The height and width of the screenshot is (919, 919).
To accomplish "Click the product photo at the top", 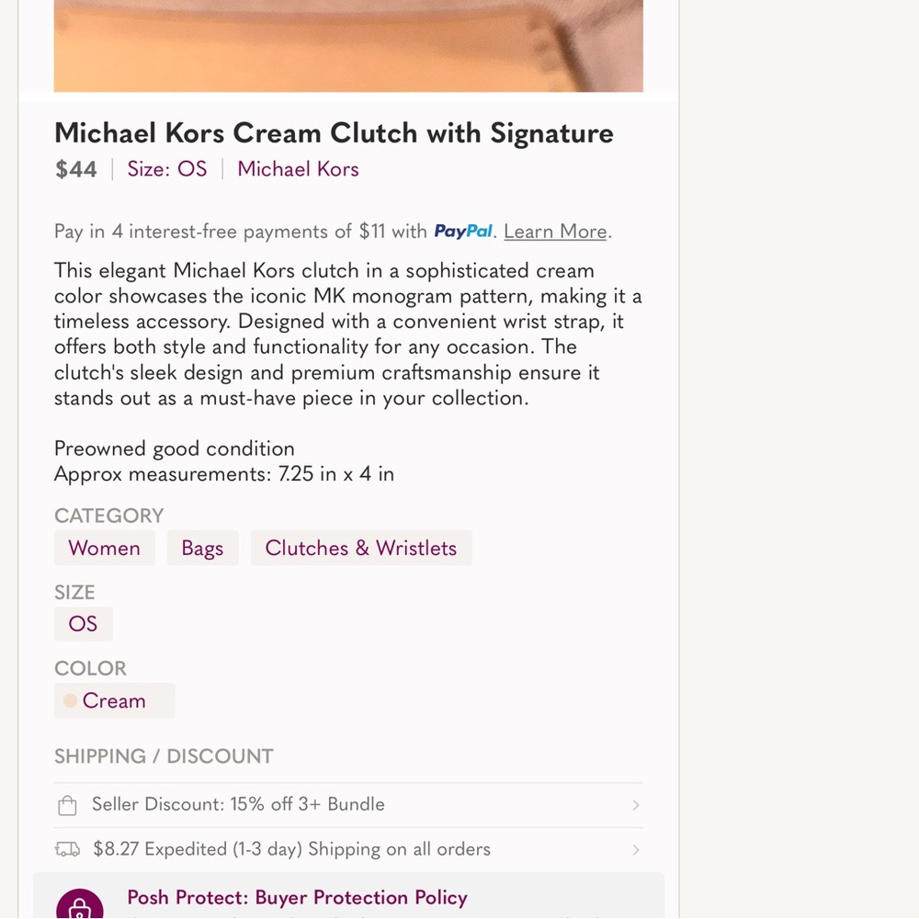I will pos(348,46).
